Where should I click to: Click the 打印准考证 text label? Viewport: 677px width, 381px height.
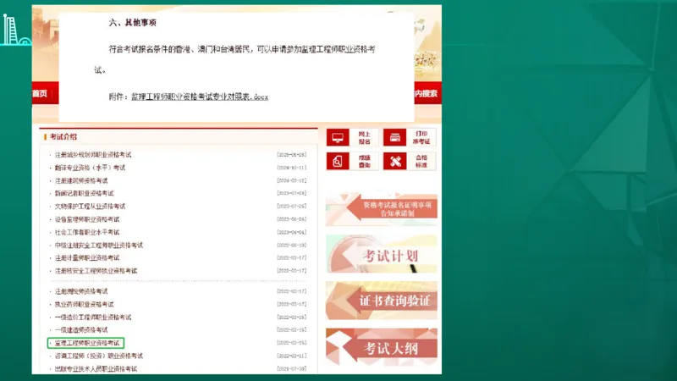[421, 138]
